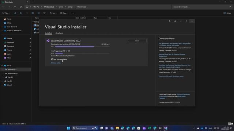Click the Up arrow in File Explorer navigation
The height and width of the screenshot is (131, 234).
point(15,7)
